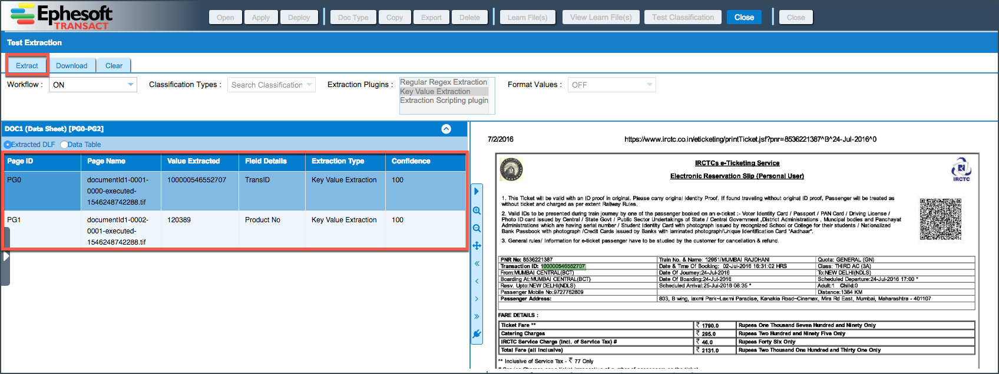The image size is (999, 374).
Task: Collapse the DOC1 (Data Sheet) panel
Action: click(x=446, y=129)
